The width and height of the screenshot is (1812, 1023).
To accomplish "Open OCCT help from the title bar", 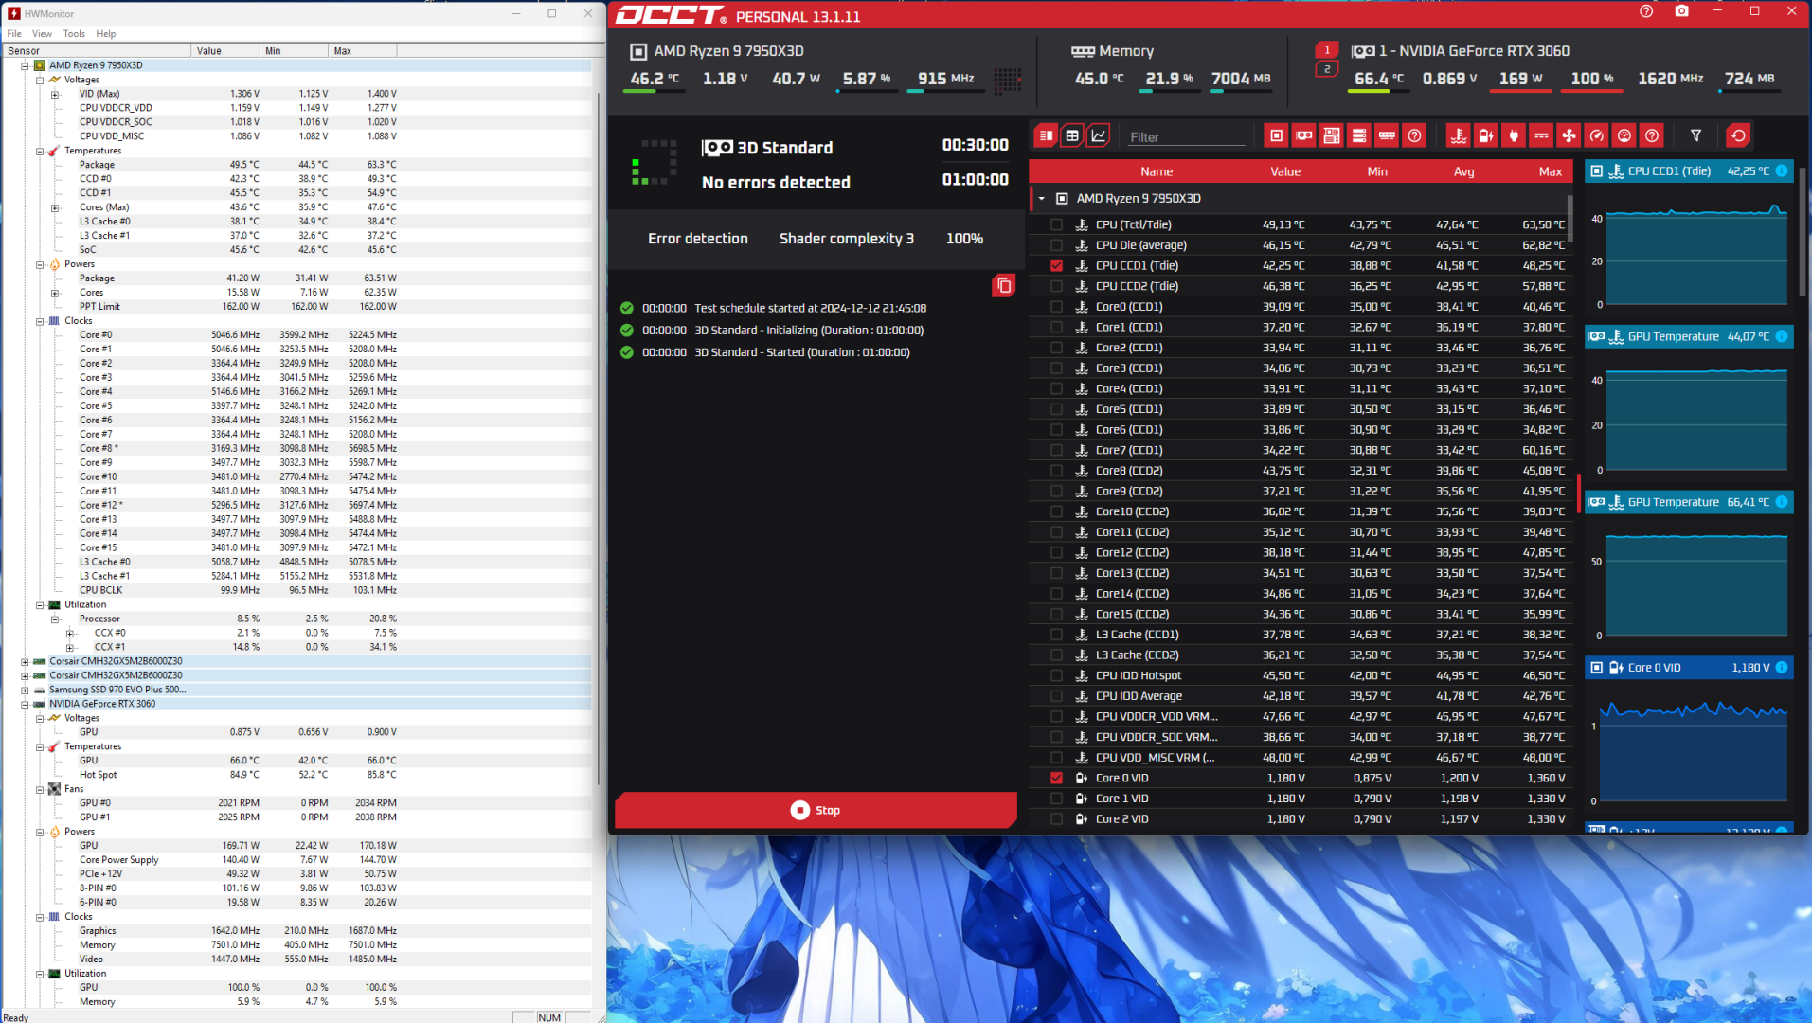I will tap(1646, 11).
